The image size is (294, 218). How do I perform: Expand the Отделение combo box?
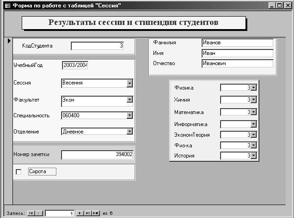129,131
